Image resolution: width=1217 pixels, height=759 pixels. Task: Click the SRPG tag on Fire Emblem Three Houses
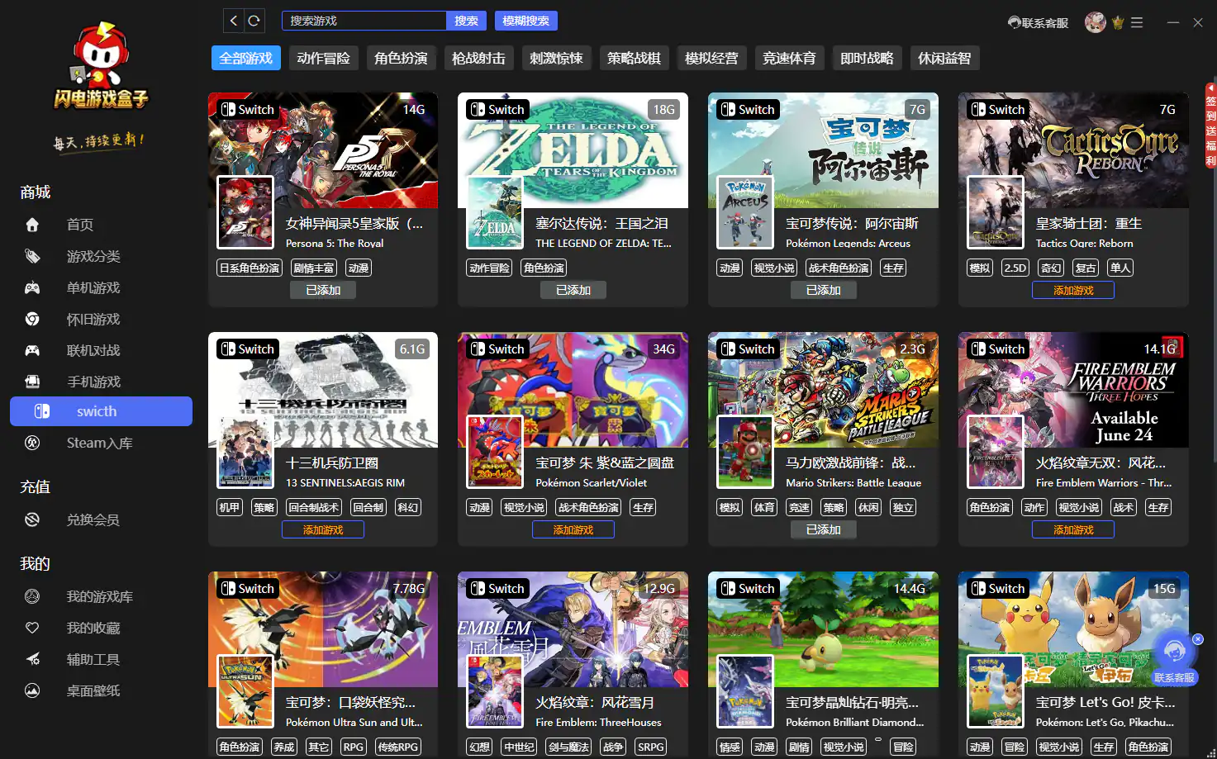coord(651,747)
